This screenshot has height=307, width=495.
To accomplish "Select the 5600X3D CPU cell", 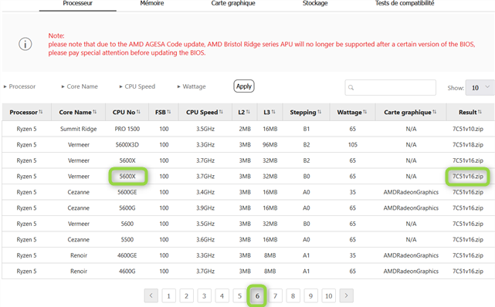I will (x=127, y=145).
